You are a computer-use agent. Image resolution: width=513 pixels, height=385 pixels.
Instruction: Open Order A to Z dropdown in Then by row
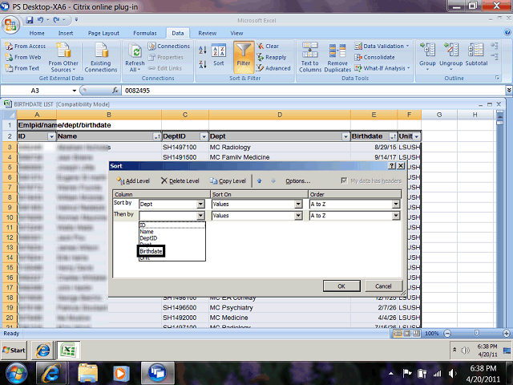click(396, 216)
